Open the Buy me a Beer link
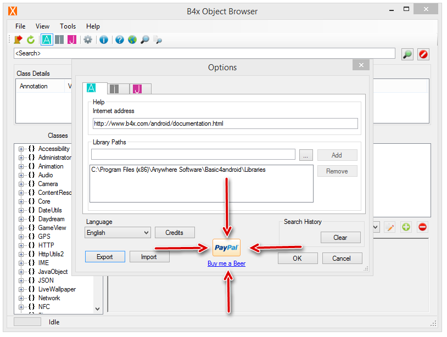The image size is (447, 337). click(x=227, y=263)
